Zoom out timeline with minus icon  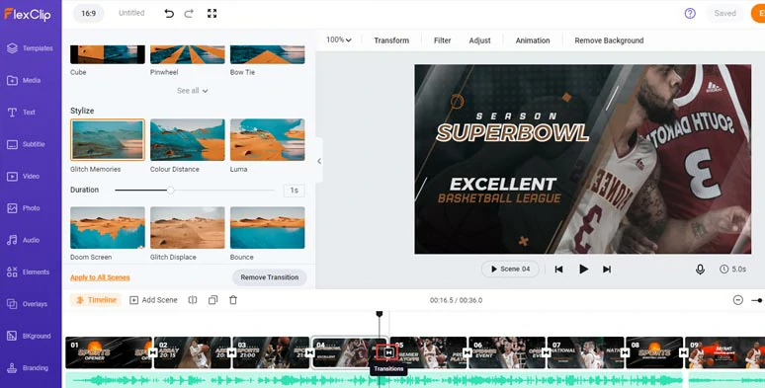tap(738, 300)
